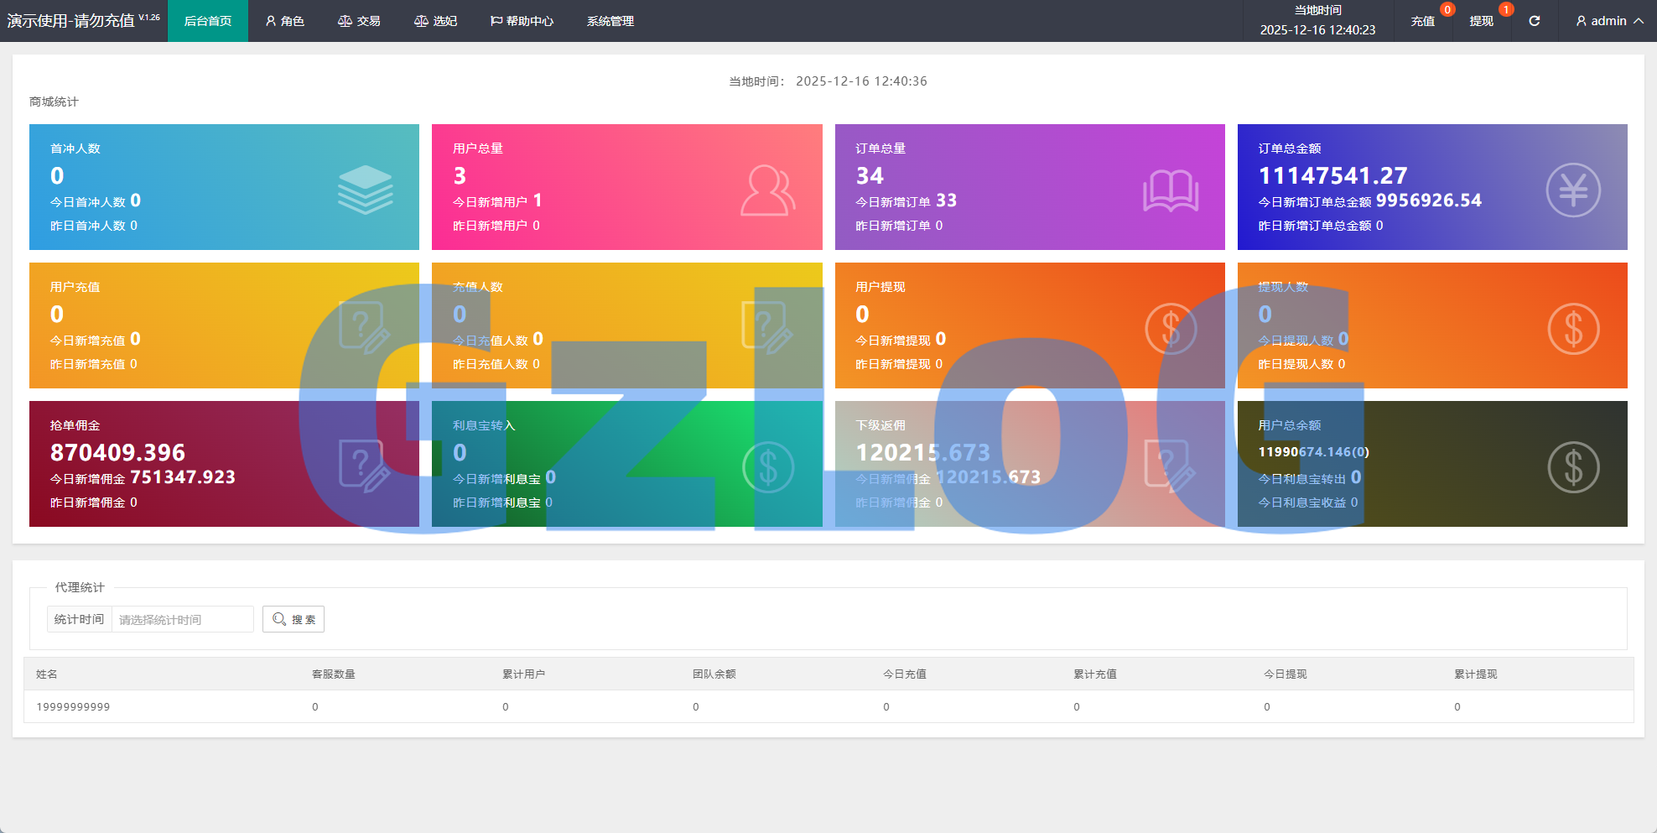Open 提现 notifications in top bar

[1481, 21]
